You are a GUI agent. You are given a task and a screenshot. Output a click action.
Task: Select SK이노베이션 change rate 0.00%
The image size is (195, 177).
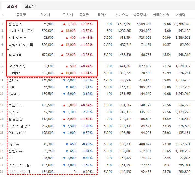pos(88,172)
